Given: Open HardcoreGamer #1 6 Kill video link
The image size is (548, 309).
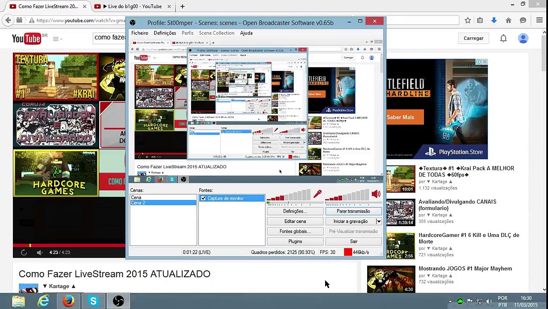Looking at the screenshot, I should click(x=469, y=238).
